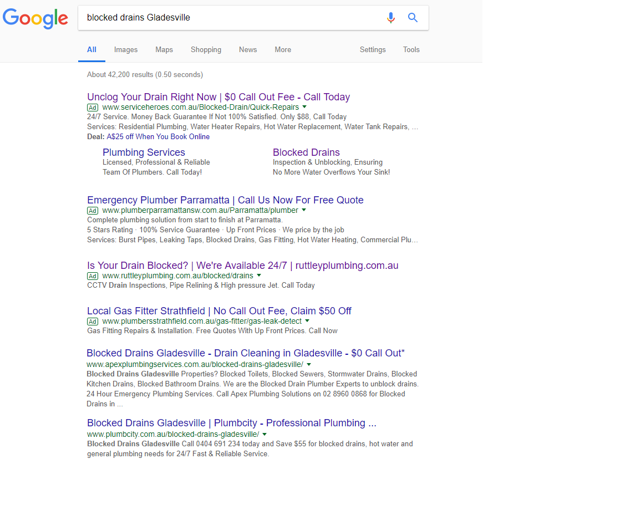Switch to the News tab
641x520 pixels.
pos(248,49)
